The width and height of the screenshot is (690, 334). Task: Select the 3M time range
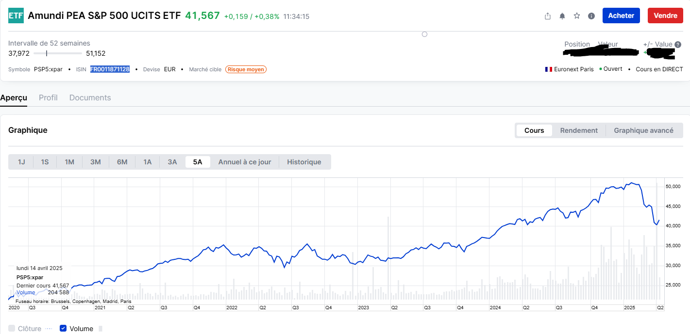point(96,162)
